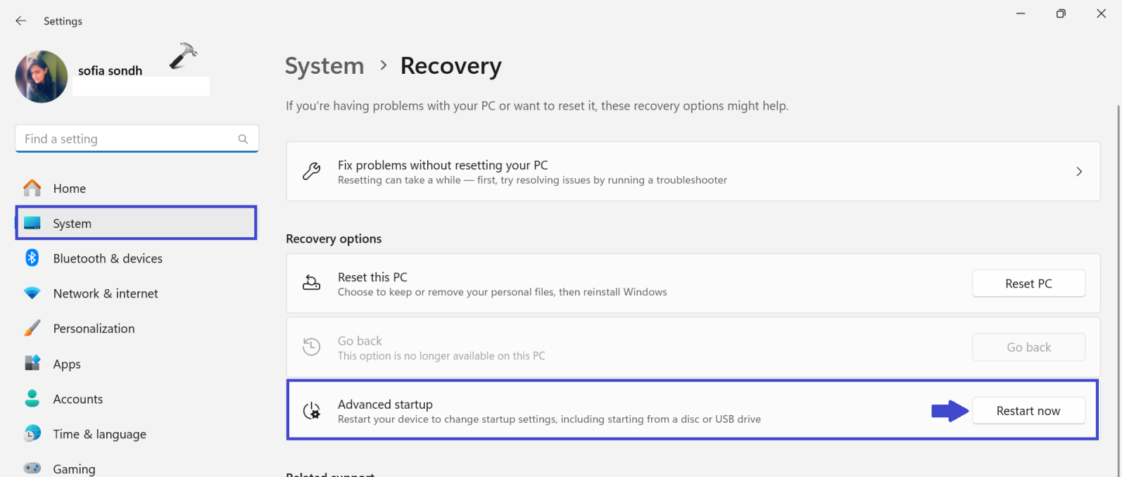This screenshot has height=477, width=1122.
Task: Click the Home icon in sidebar
Action: (32, 189)
